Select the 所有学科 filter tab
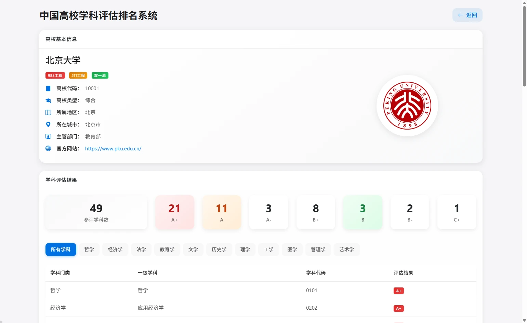 [61, 250]
